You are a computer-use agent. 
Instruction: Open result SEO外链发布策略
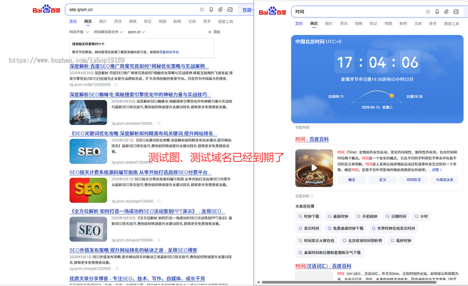133,250
